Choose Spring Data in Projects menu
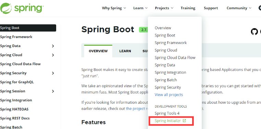 pyautogui.click(x=165, y=65)
